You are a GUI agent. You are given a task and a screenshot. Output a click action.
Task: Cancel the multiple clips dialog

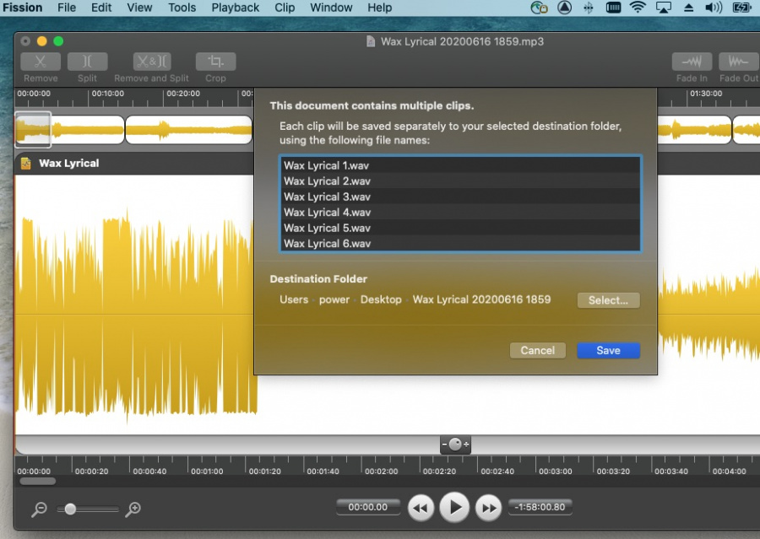[x=537, y=350]
